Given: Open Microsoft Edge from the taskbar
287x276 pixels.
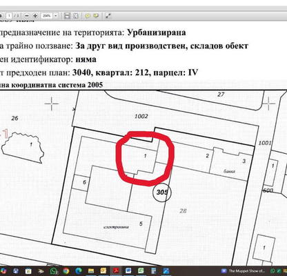Looking at the screenshot, I should [x=79, y=270].
